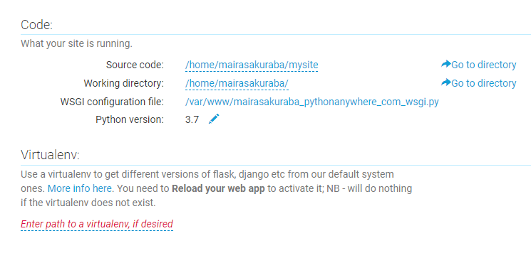
Task: Edit the working directory path /home/mairasakuraba/
Action: [237, 83]
